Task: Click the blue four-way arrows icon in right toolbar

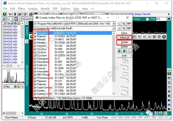Action: pos(169,78)
